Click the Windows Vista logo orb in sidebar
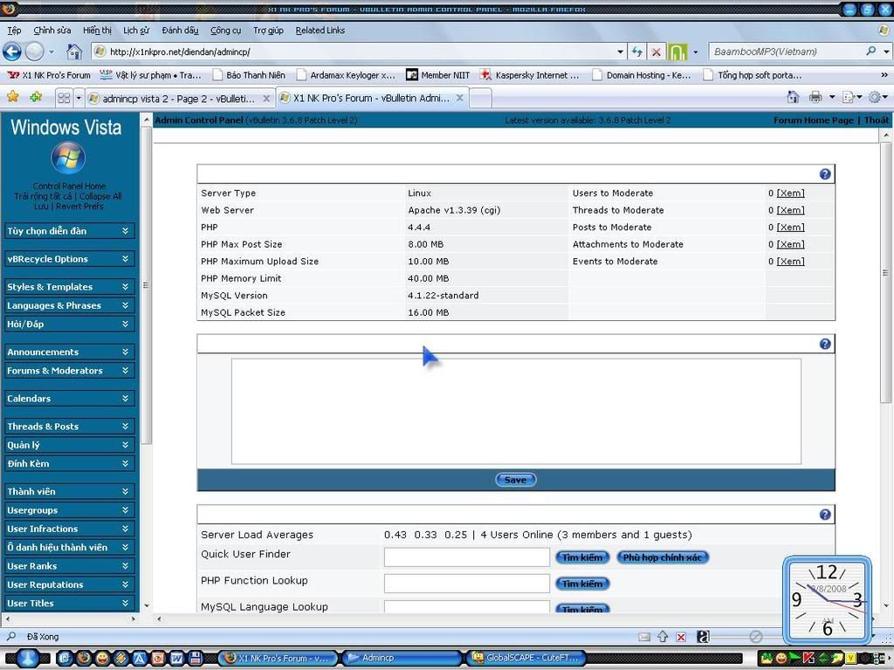This screenshot has height=670, width=894. (x=68, y=158)
